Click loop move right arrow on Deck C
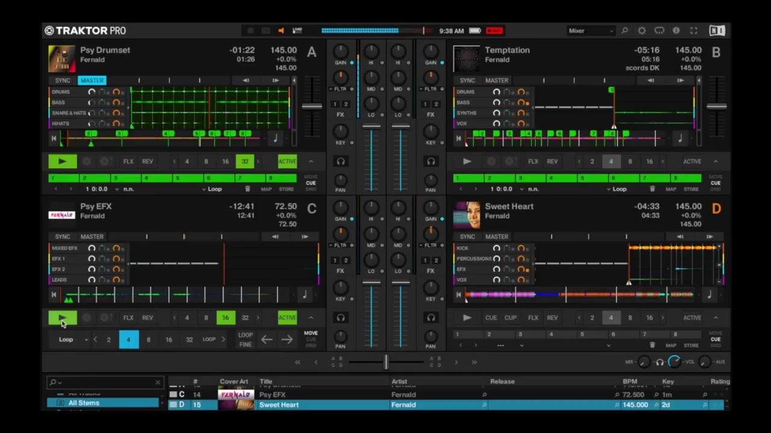771x433 pixels. [x=287, y=340]
